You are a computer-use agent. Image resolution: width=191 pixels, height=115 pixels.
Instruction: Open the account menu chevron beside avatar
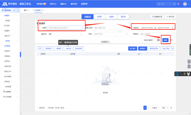coord(188,4)
